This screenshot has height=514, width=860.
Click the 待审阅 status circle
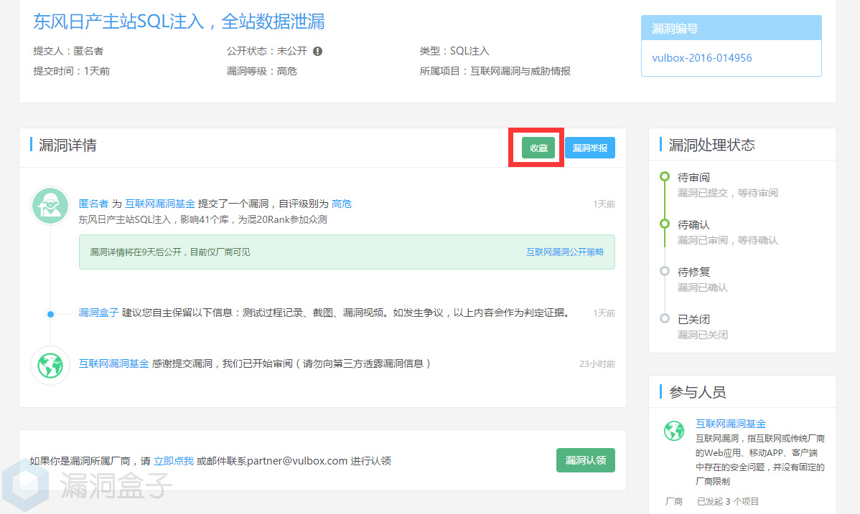pyautogui.click(x=664, y=177)
